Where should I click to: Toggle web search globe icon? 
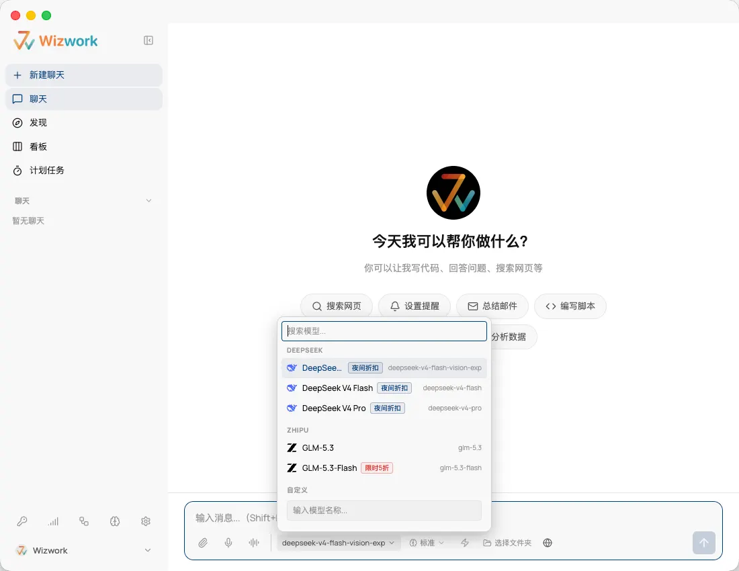[x=547, y=543]
